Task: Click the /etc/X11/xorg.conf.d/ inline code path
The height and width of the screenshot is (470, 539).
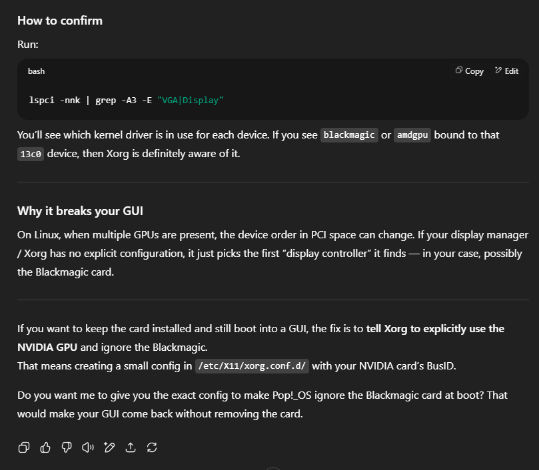Action: (252, 366)
